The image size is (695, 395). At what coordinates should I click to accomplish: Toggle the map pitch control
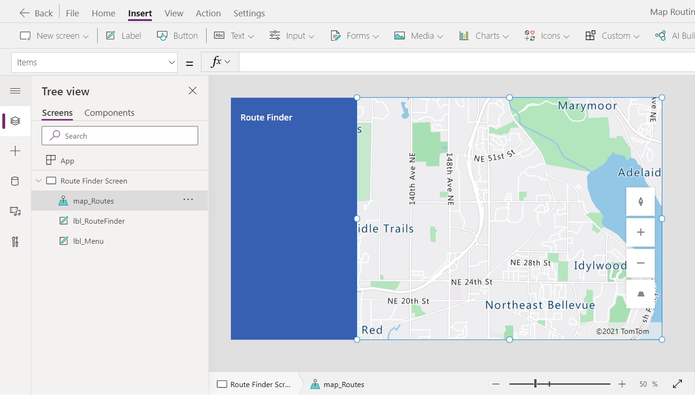pyautogui.click(x=640, y=294)
